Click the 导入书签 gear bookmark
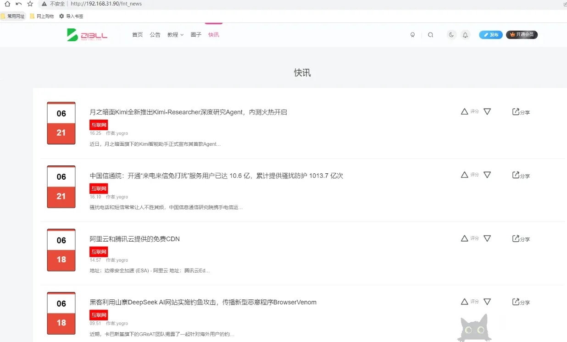567x342 pixels. (x=71, y=16)
